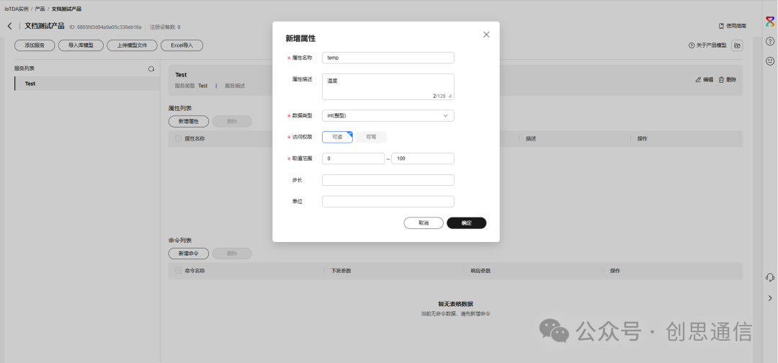Click the 新增命令 button in 命令列表

tap(189, 254)
